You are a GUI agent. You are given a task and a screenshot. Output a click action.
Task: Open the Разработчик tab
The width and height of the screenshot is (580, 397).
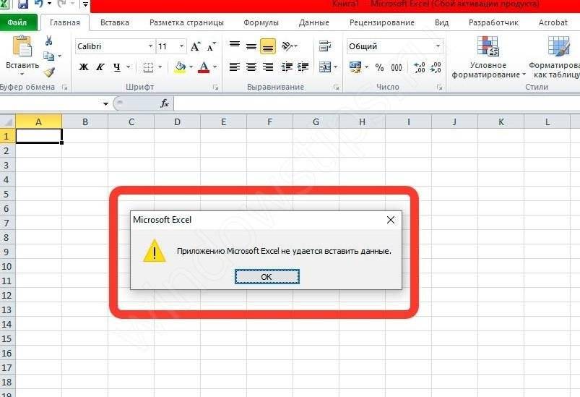click(493, 22)
